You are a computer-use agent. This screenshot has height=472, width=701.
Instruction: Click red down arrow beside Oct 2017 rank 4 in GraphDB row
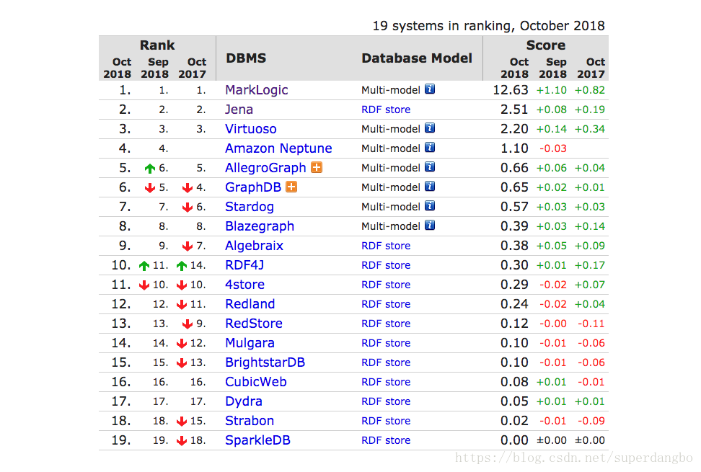[x=188, y=188]
